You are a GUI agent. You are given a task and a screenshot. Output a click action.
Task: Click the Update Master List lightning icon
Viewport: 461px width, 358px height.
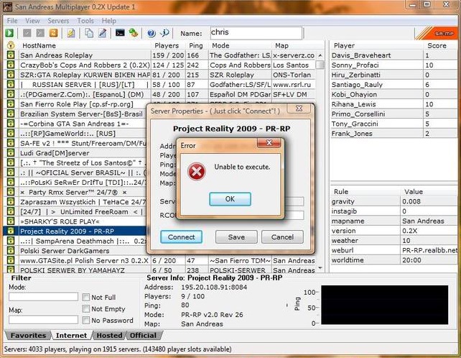(x=71, y=32)
